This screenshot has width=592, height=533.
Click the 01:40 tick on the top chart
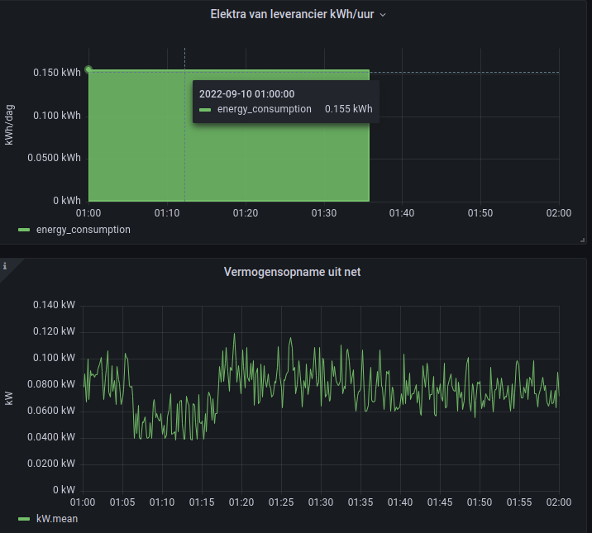pos(401,212)
